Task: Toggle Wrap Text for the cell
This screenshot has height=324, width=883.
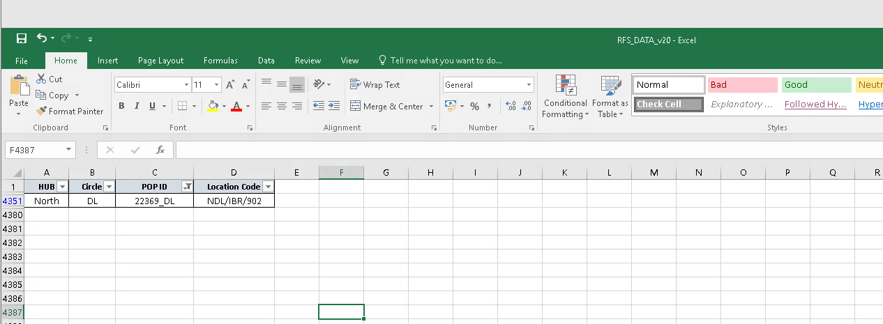Action: (375, 85)
